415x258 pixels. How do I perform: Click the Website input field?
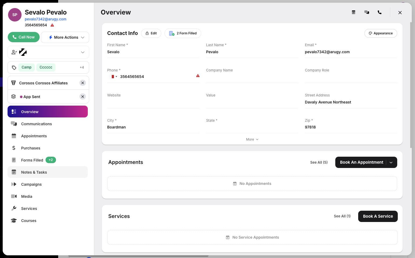click(153, 102)
